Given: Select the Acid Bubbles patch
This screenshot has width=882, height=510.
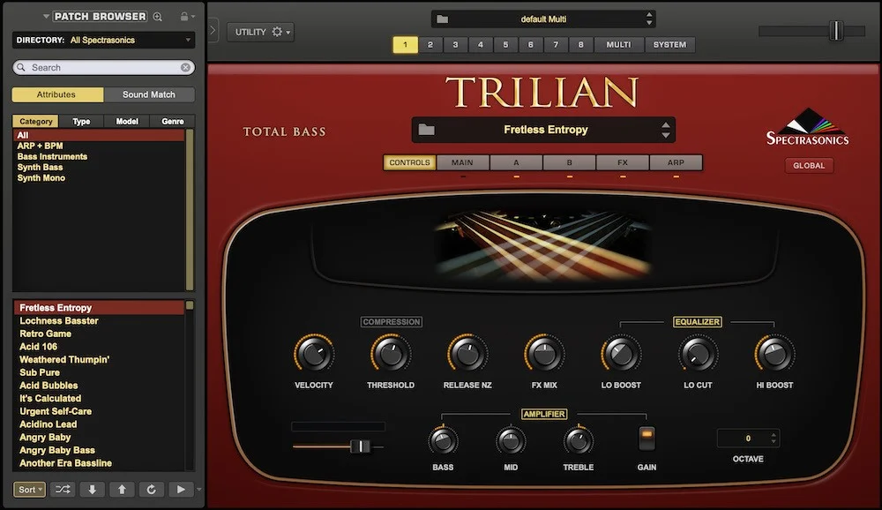Looking at the screenshot, I should click(99, 386).
